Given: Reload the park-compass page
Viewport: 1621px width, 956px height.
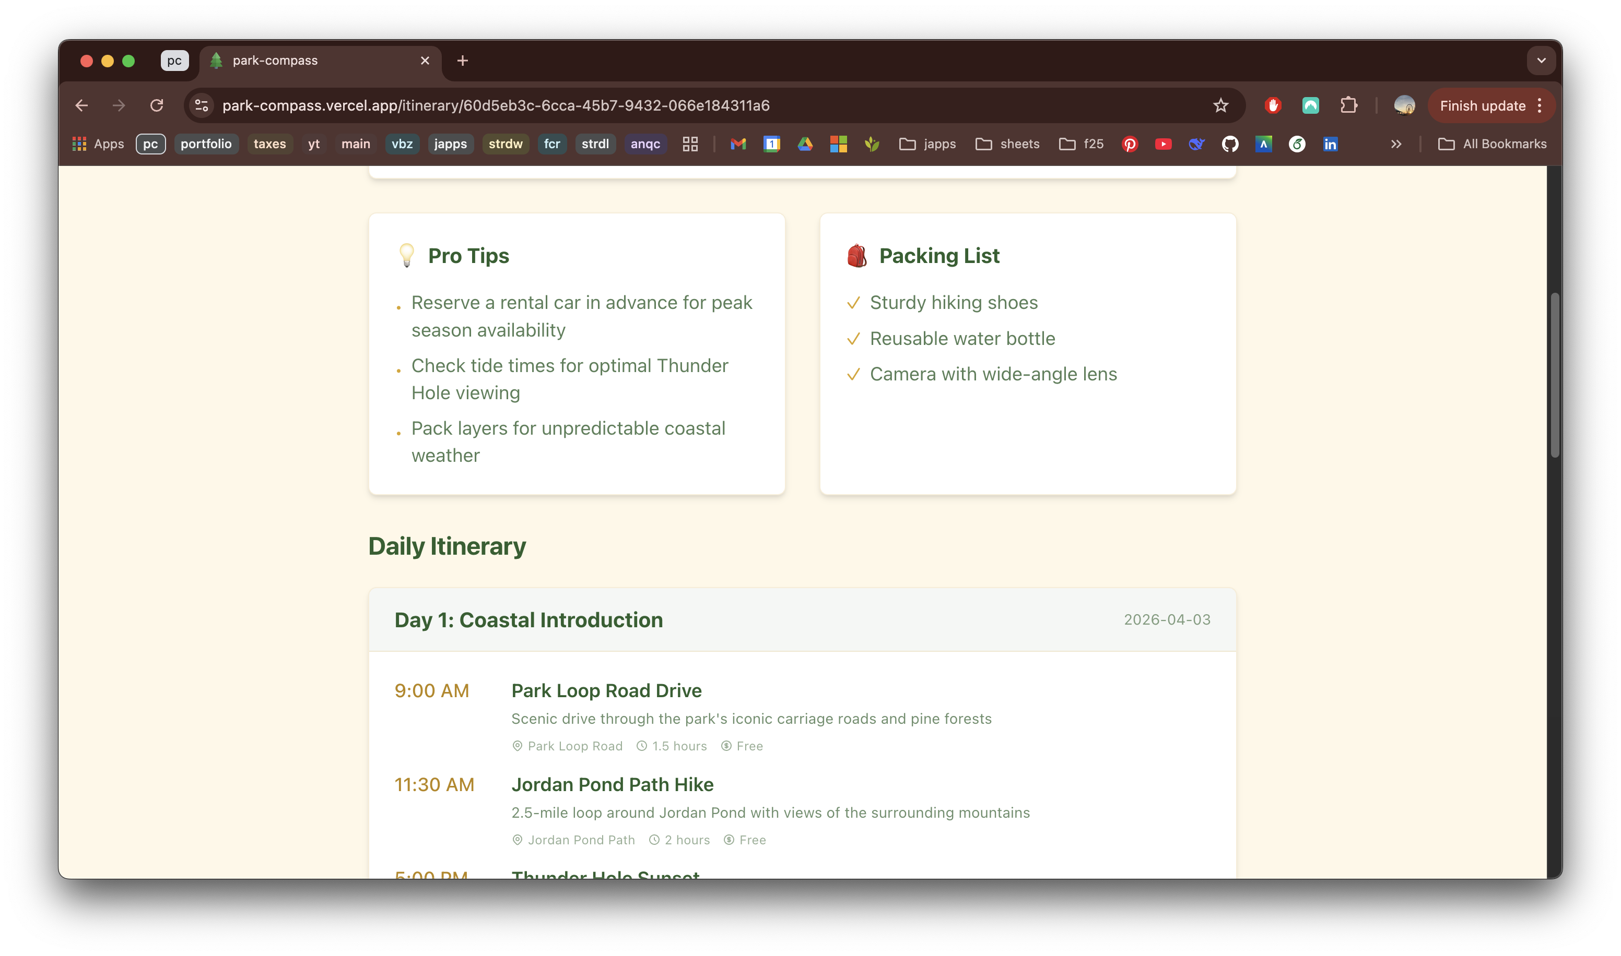Looking at the screenshot, I should coord(157,105).
